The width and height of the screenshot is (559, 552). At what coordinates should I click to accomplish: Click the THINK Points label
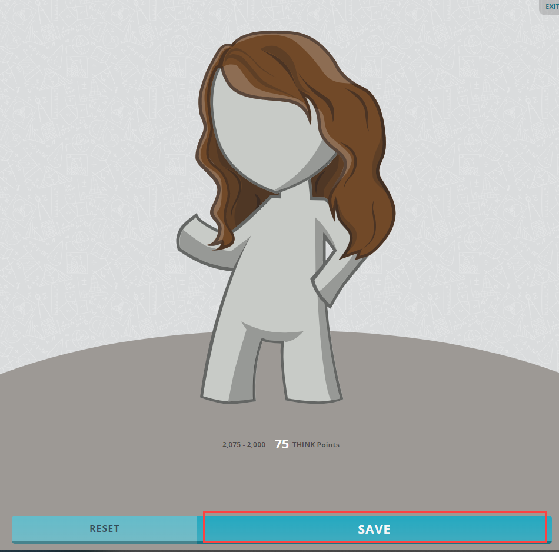click(x=316, y=445)
